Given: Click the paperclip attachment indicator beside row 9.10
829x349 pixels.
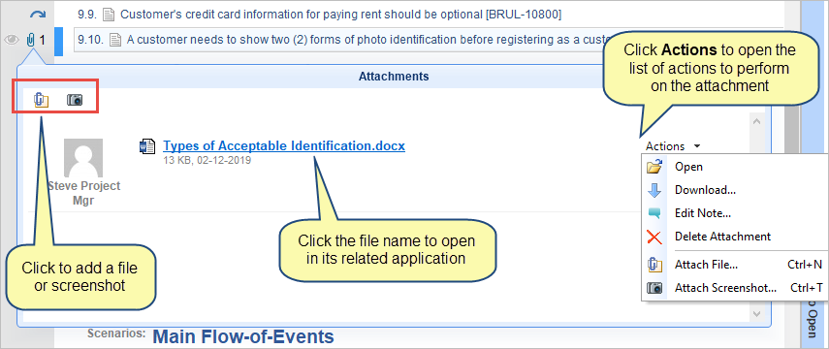Looking at the screenshot, I should tap(32, 40).
